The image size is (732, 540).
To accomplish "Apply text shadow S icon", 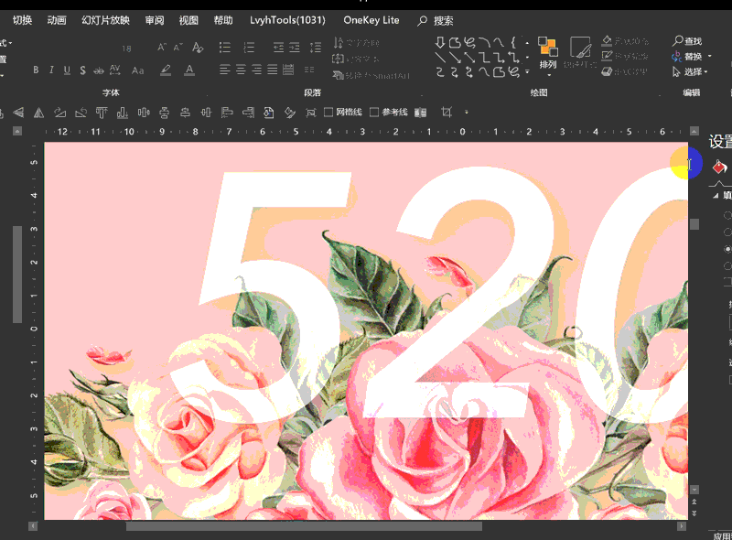I will point(82,70).
